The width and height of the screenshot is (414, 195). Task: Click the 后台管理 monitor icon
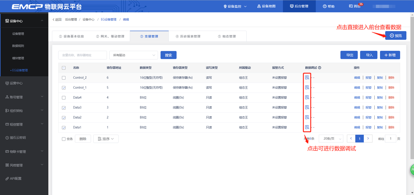pos(291,6)
